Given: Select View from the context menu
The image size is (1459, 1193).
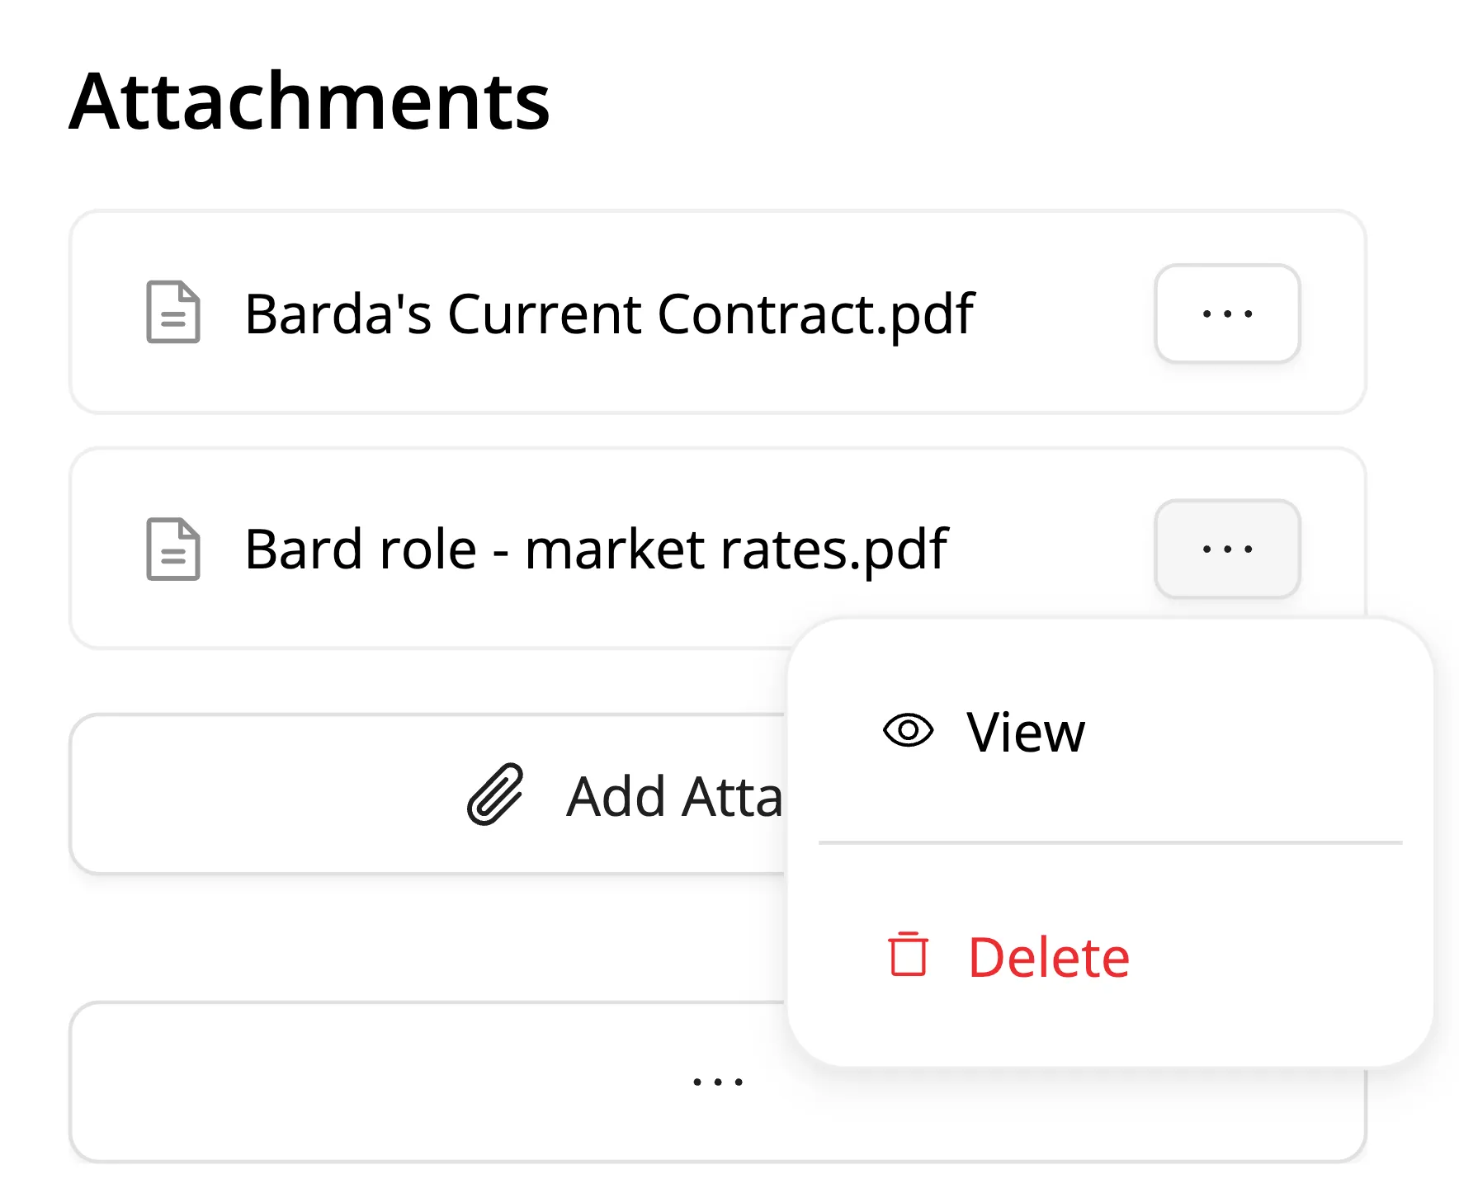Looking at the screenshot, I should tap(1026, 731).
